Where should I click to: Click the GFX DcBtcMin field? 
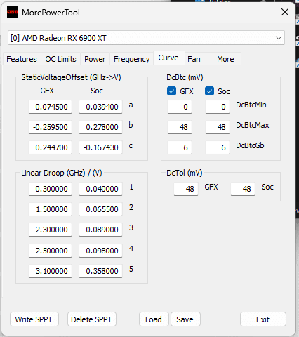point(180,107)
